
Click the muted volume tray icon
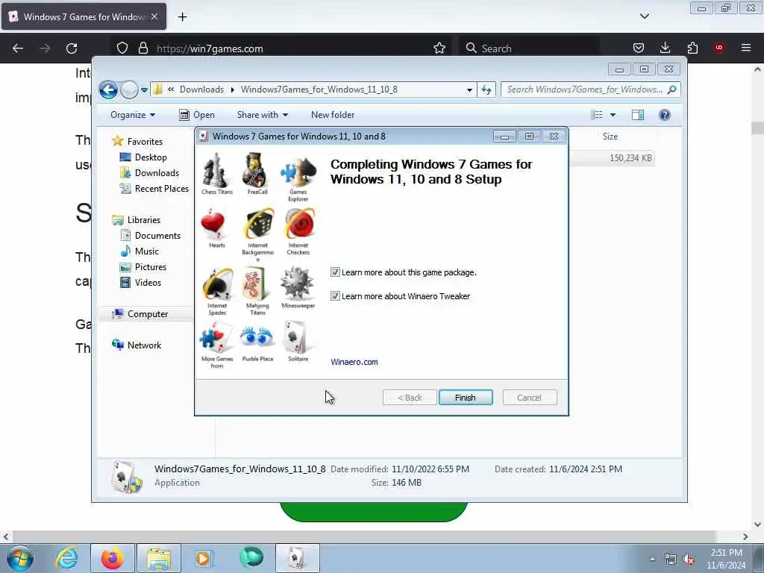[x=689, y=560]
